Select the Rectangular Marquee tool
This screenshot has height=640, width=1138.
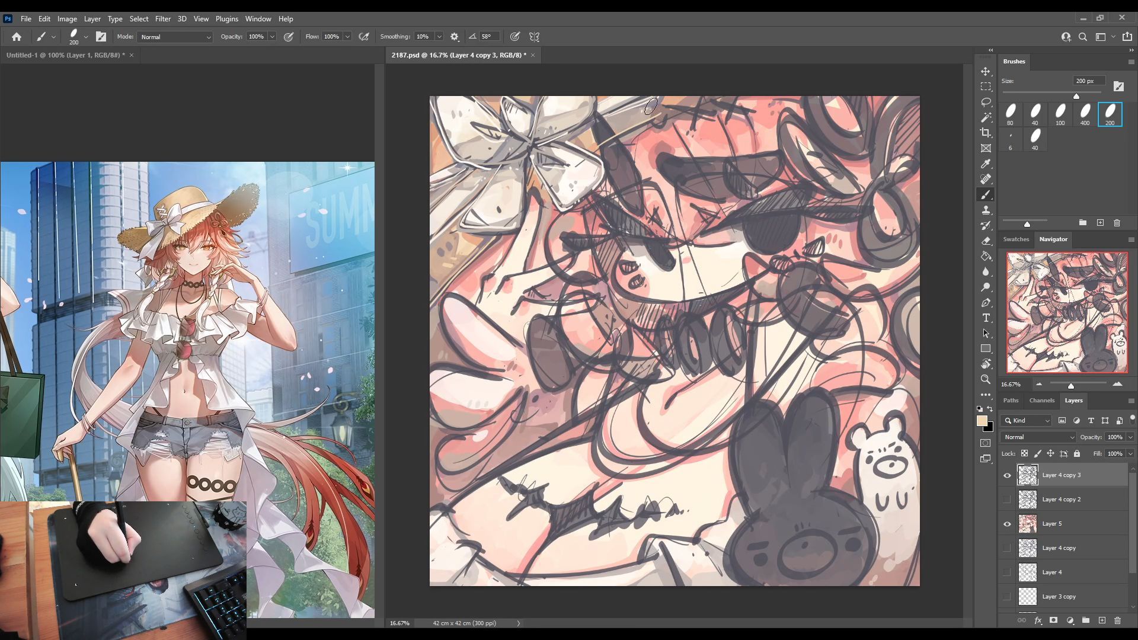tap(986, 87)
